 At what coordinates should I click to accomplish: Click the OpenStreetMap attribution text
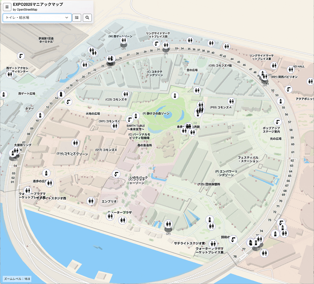coord(25,10)
